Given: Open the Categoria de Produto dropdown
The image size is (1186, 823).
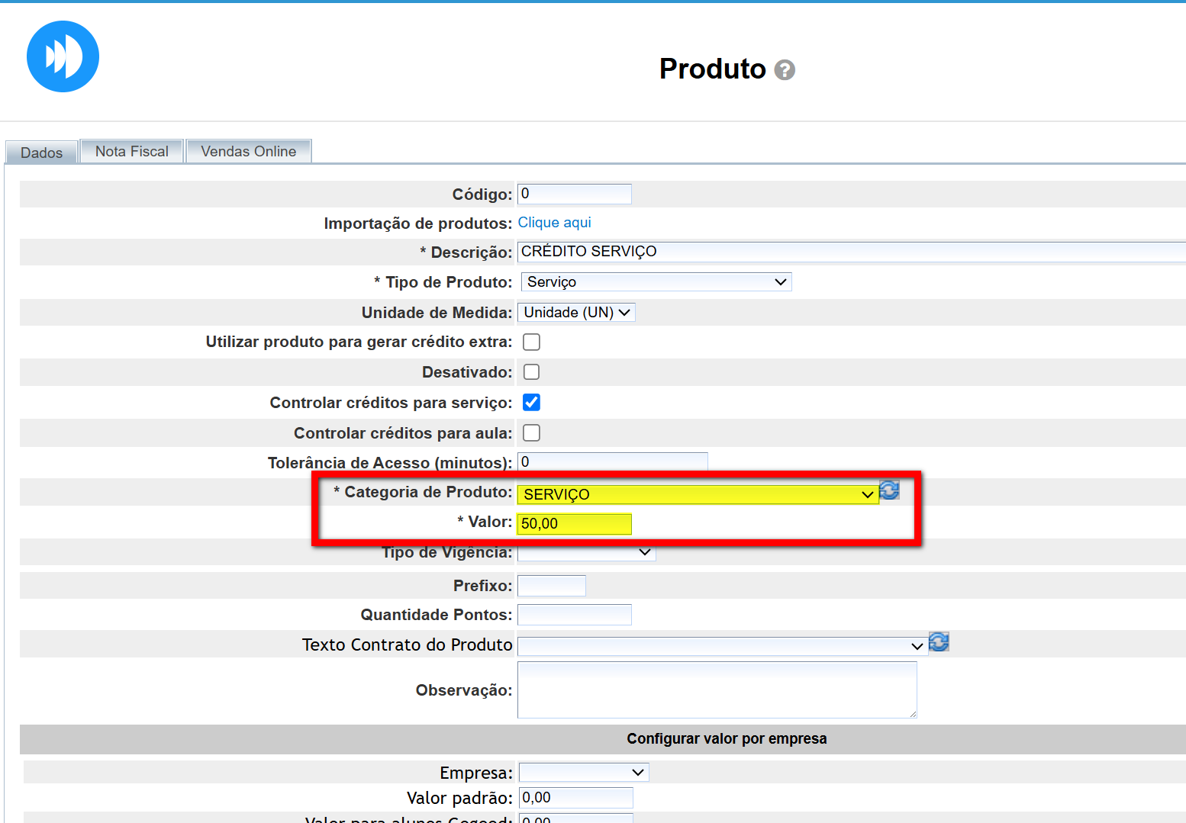Looking at the screenshot, I should (x=698, y=494).
